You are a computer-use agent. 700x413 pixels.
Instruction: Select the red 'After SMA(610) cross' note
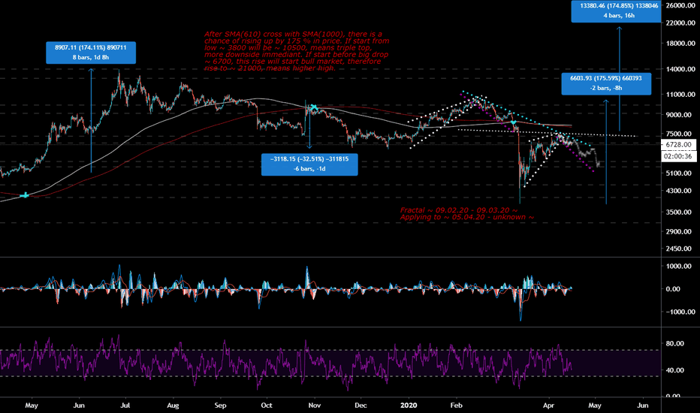297,51
